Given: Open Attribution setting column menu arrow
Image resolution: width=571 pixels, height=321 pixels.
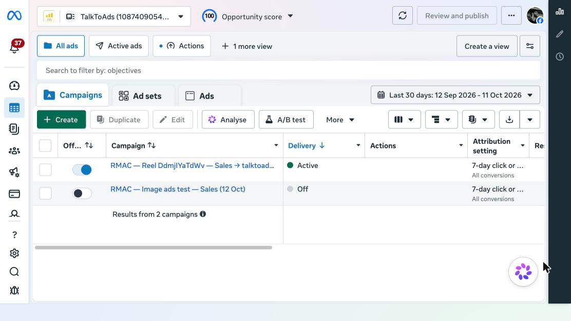Looking at the screenshot, I should tap(523, 145).
